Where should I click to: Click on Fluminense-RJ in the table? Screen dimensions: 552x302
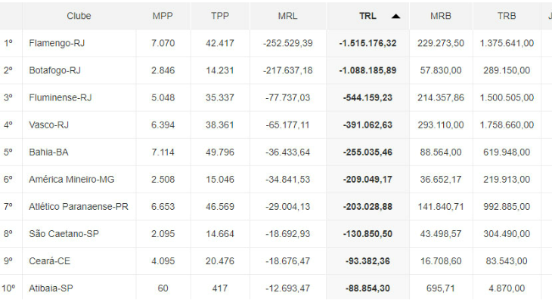tap(60, 97)
